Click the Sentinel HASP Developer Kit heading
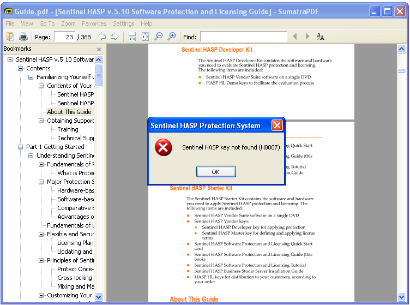Screen dimensions: 410x305 (217, 50)
